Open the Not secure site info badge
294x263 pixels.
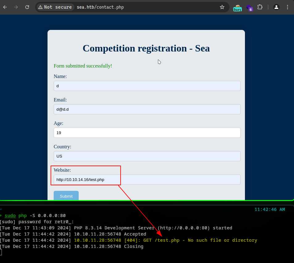[55, 7]
